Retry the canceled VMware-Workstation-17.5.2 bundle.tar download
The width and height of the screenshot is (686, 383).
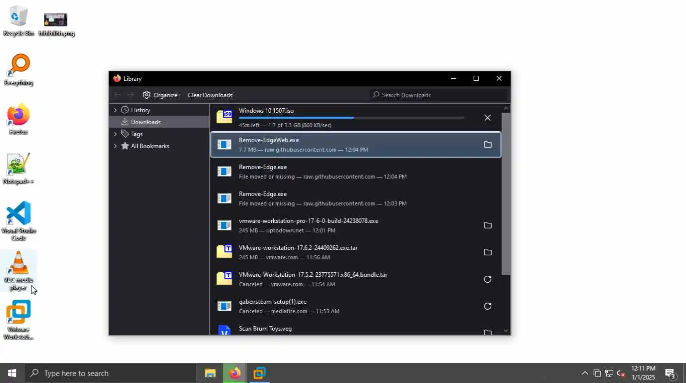click(x=488, y=279)
